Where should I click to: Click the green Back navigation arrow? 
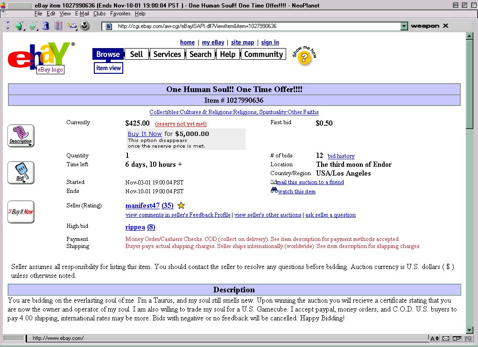19,26
